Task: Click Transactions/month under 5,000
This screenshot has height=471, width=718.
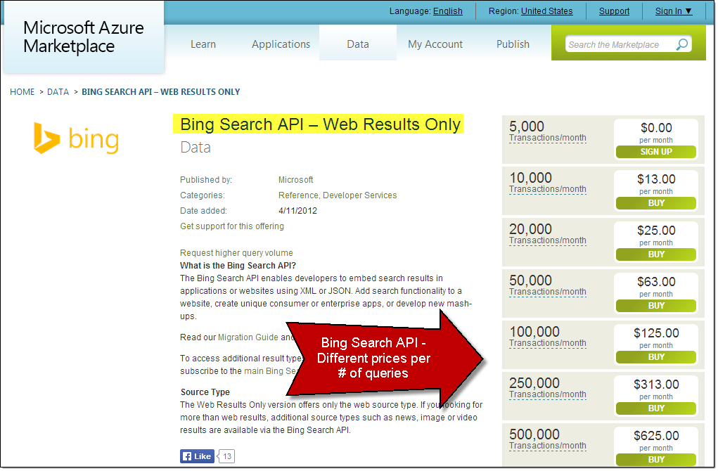Action: (x=548, y=138)
